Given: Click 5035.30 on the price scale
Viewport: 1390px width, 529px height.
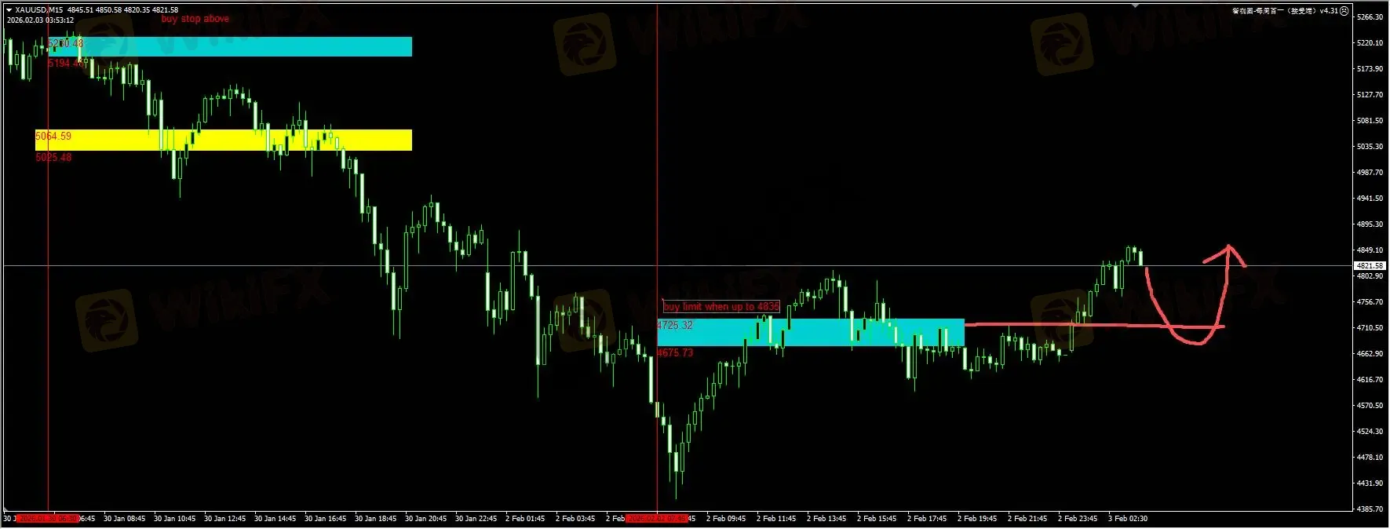Looking at the screenshot, I should coord(1370,147).
